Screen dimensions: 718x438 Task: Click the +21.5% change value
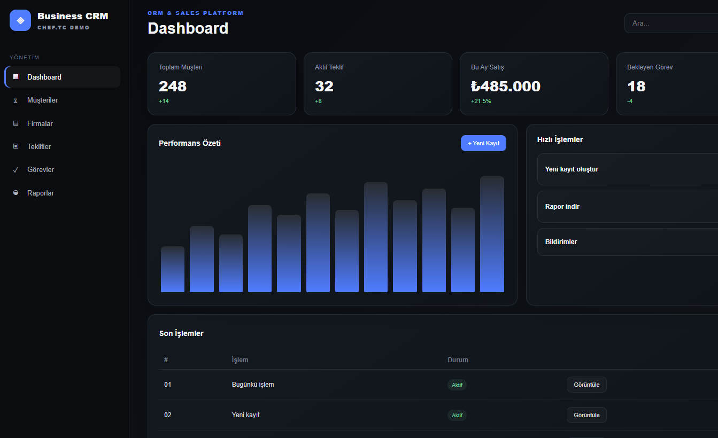point(481,101)
